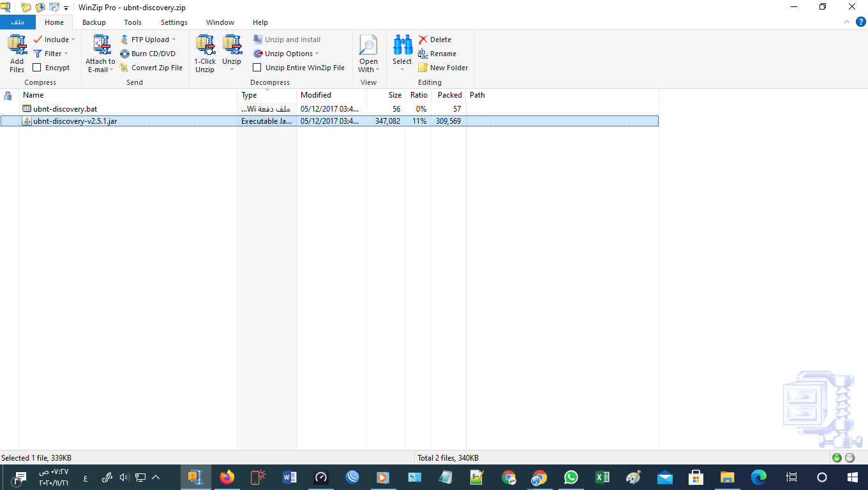Image resolution: width=868 pixels, height=490 pixels.
Task: Sort by the Name column header
Action: [x=128, y=95]
